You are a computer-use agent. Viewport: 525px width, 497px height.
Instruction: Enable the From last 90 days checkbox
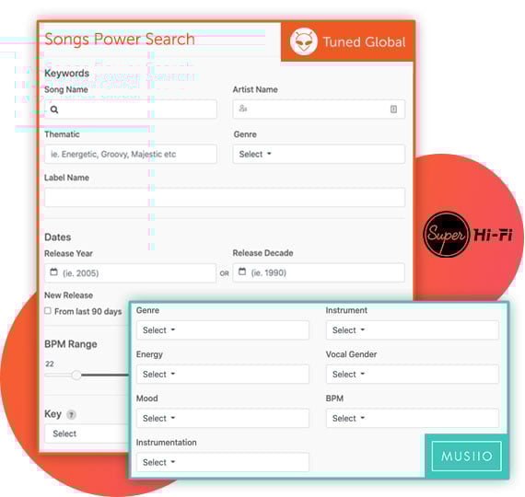pos(48,311)
